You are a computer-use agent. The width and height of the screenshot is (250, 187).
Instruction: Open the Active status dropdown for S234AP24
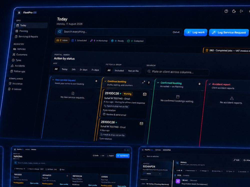click(152, 174)
